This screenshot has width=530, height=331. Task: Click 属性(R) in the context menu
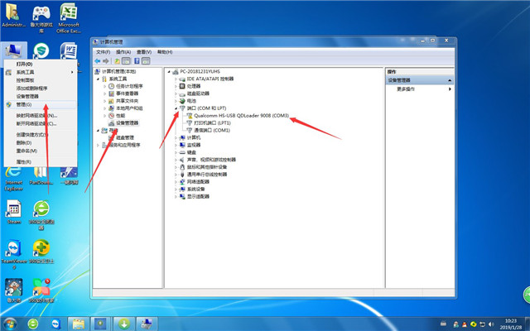(x=23, y=161)
